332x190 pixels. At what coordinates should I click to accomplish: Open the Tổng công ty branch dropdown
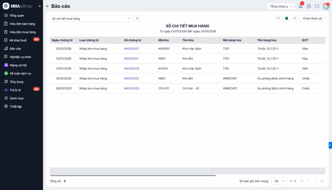(281, 6)
